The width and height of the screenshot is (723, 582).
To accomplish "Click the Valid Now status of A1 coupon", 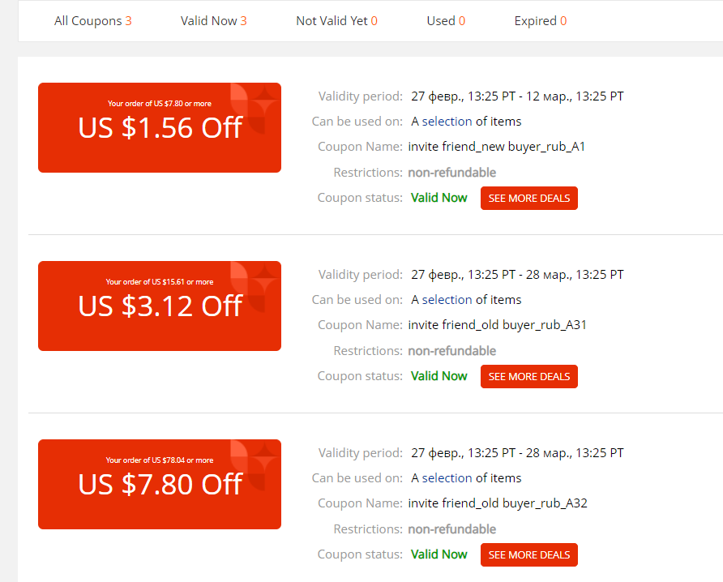I will 439,198.
